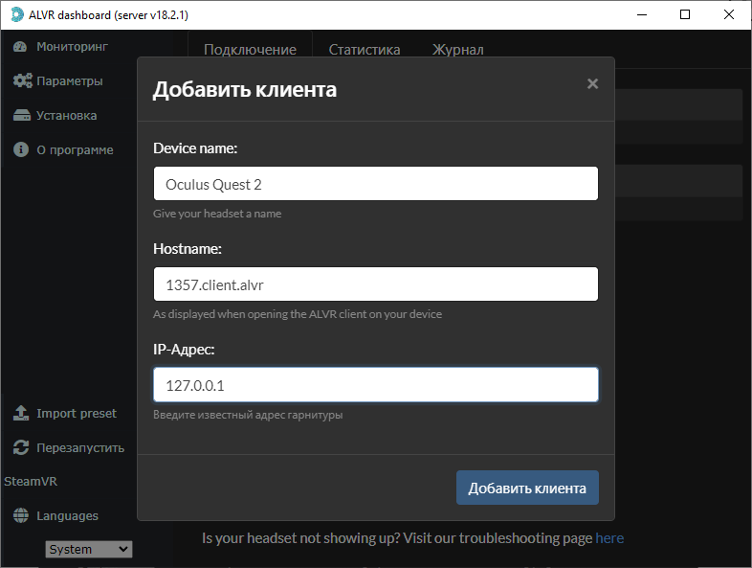Screen dimensions: 752x568
Task: Click the Monitoring gauge icon in sidebar
Action: tap(20, 47)
